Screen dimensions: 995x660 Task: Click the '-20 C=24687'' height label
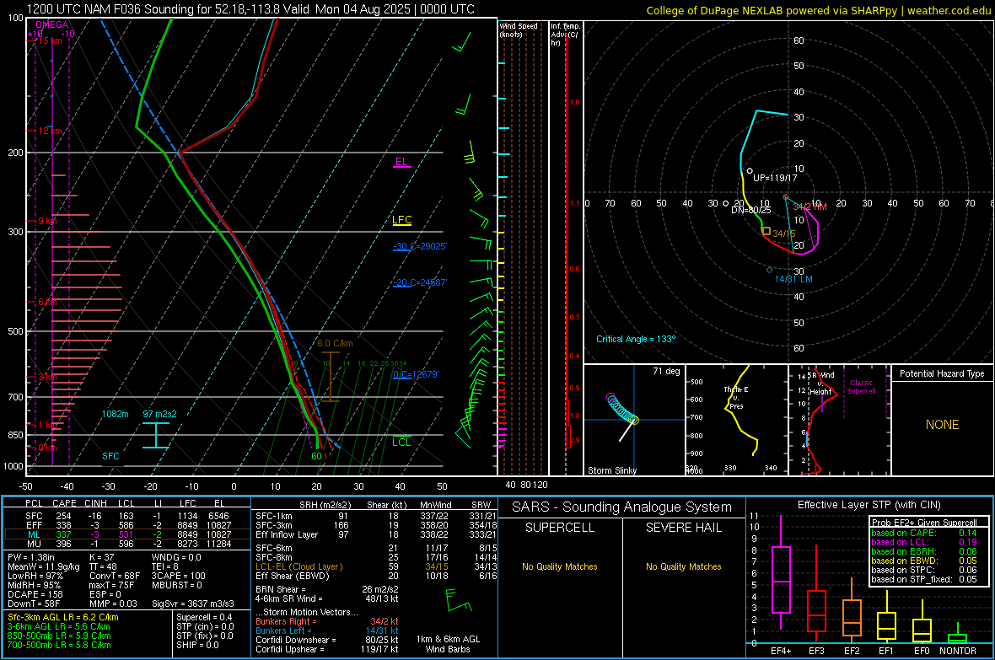[420, 282]
